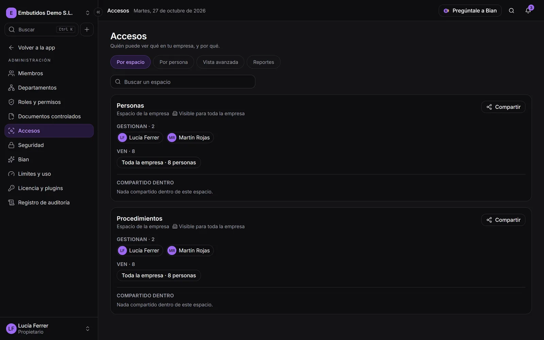Click Toda la empresa chip in Procedimientos
The height and width of the screenshot is (340, 544).
tap(159, 275)
